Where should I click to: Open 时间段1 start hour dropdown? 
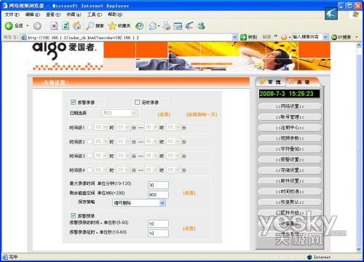[x=100, y=127]
